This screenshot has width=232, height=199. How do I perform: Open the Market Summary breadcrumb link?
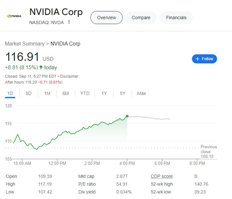click(24, 44)
